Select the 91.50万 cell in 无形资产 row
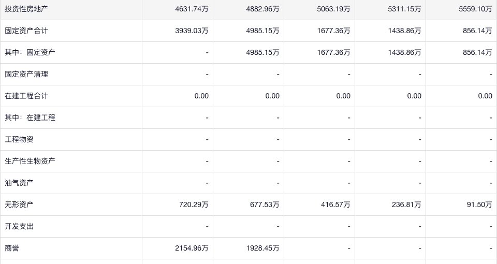This screenshot has height=264, width=497. click(x=479, y=204)
